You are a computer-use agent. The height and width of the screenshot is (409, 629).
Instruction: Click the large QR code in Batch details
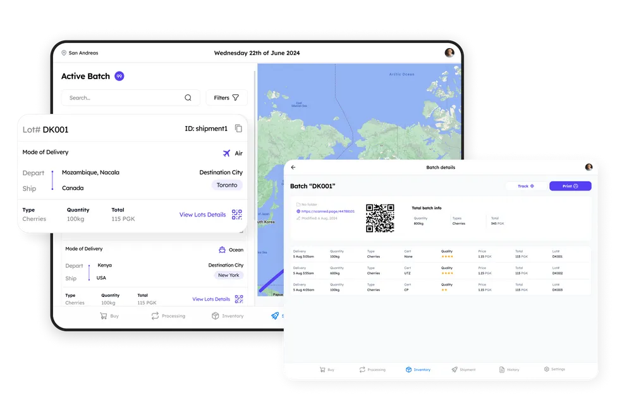[x=380, y=218]
